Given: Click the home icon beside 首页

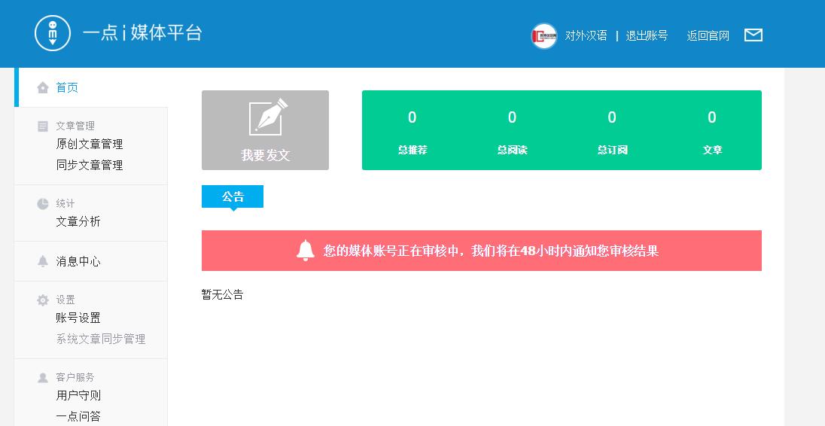Looking at the screenshot, I should pos(43,87).
